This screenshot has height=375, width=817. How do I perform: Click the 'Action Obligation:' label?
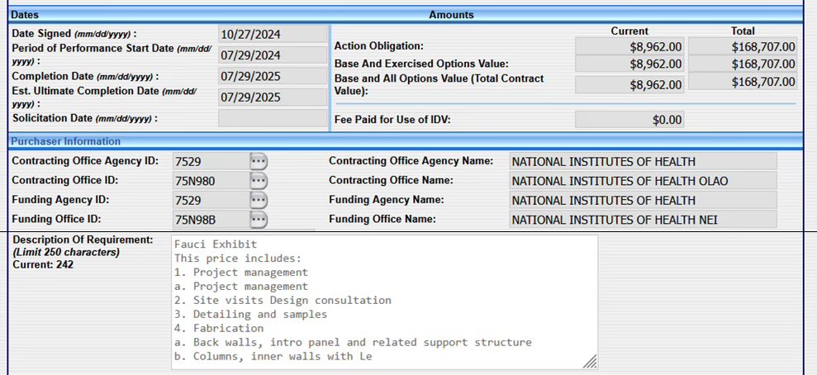[379, 45]
